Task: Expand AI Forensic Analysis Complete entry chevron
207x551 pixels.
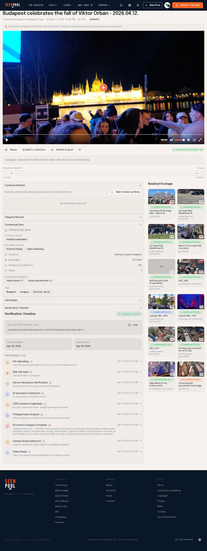Action: 141,425
